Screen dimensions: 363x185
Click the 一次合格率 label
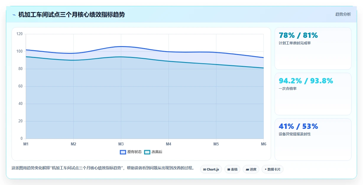click(x=288, y=89)
